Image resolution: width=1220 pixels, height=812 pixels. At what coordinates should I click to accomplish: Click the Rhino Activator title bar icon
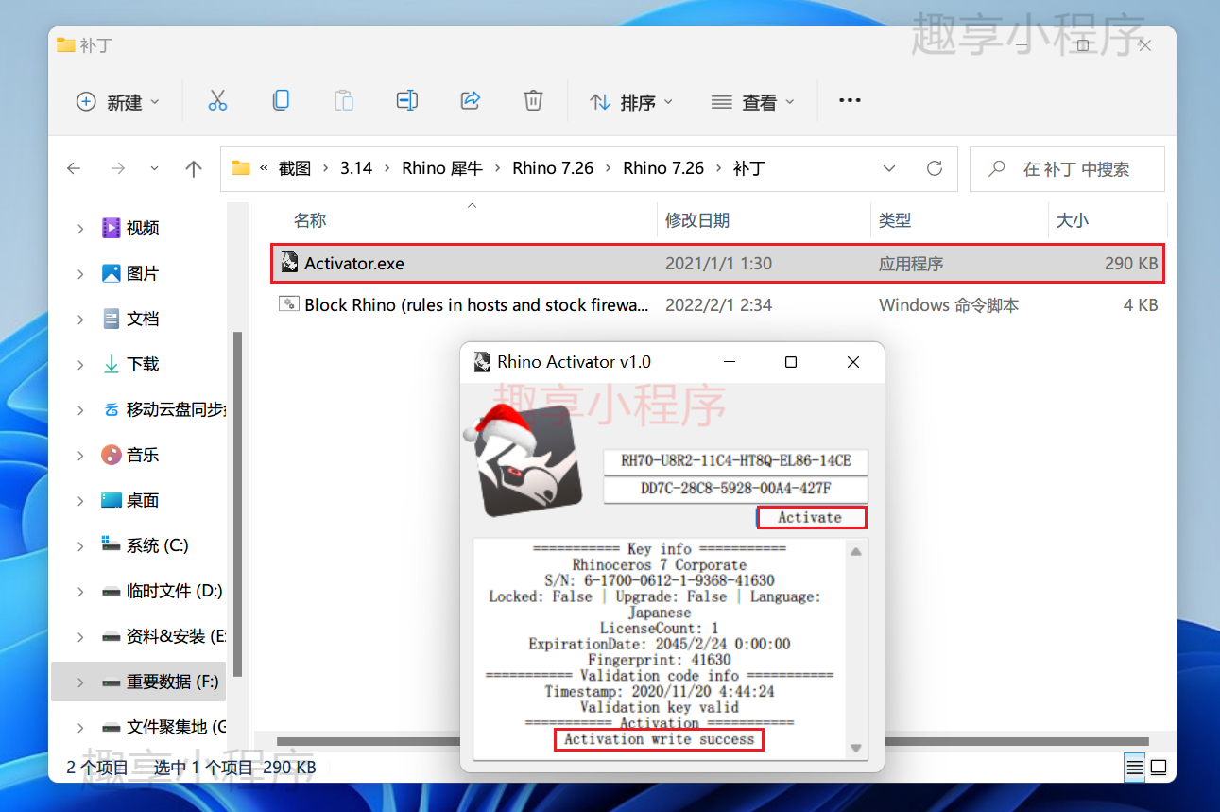pos(482,361)
